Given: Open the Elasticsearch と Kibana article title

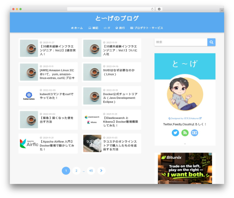Looking at the screenshot, I should click(x=120, y=122).
